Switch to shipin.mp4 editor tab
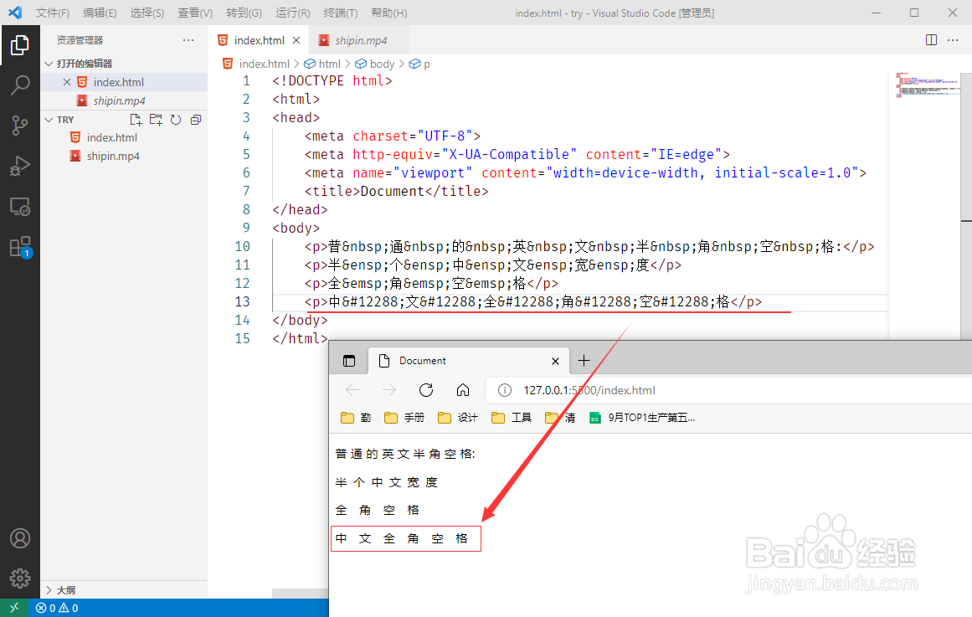The image size is (972, 617). coord(361,40)
